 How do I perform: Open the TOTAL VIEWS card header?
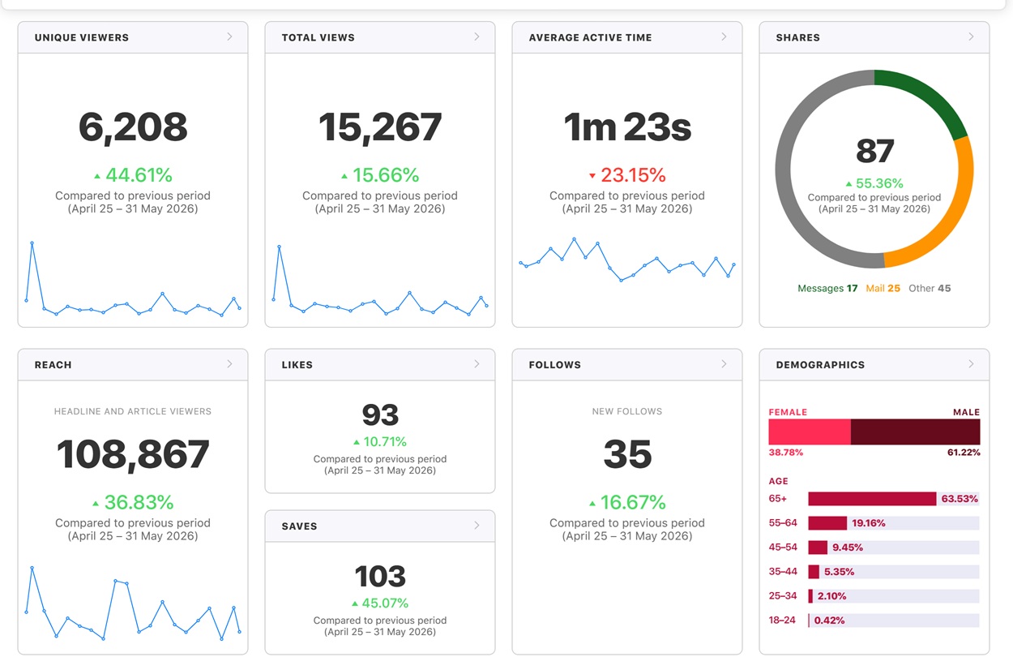(x=380, y=37)
